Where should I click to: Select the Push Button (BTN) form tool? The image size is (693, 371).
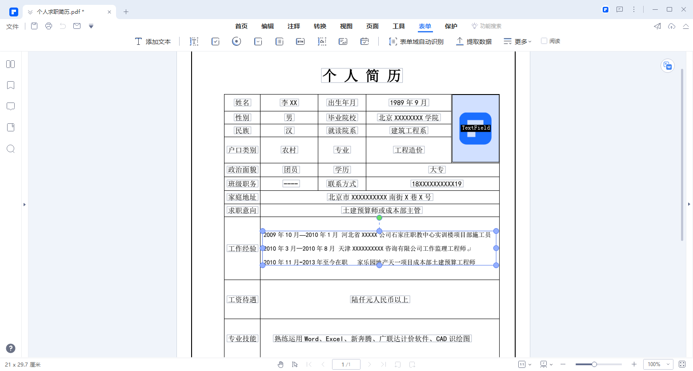(300, 41)
